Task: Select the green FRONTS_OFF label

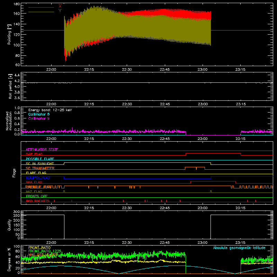Action: (37, 196)
